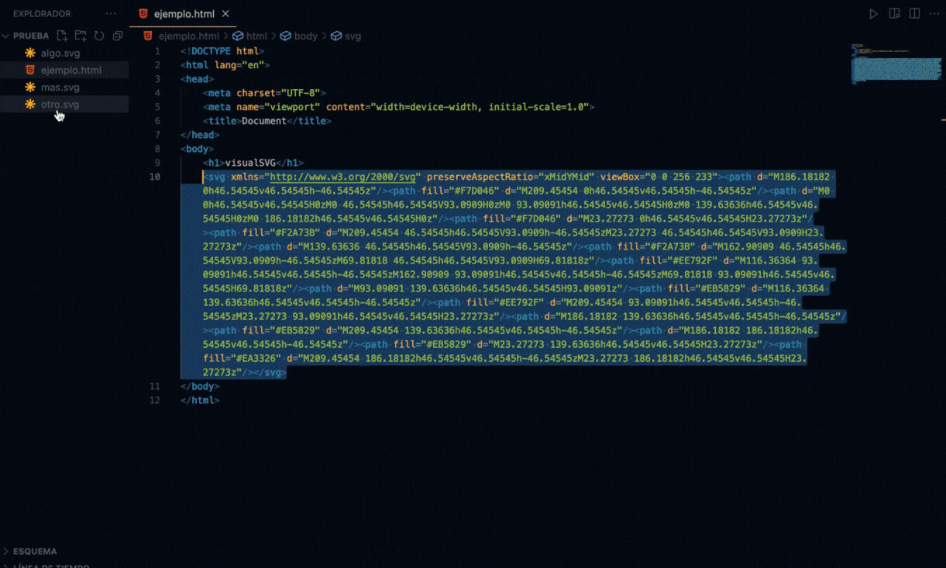Click the asterisk icon beside algo.svg

click(30, 53)
